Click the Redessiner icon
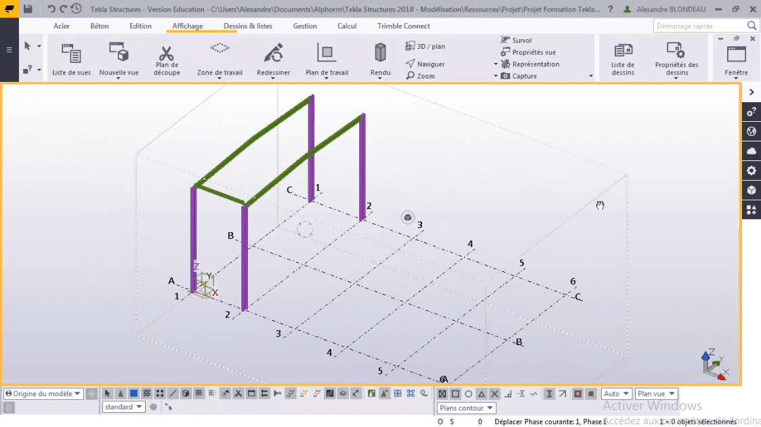761x427 pixels. click(x=273, y=53)
